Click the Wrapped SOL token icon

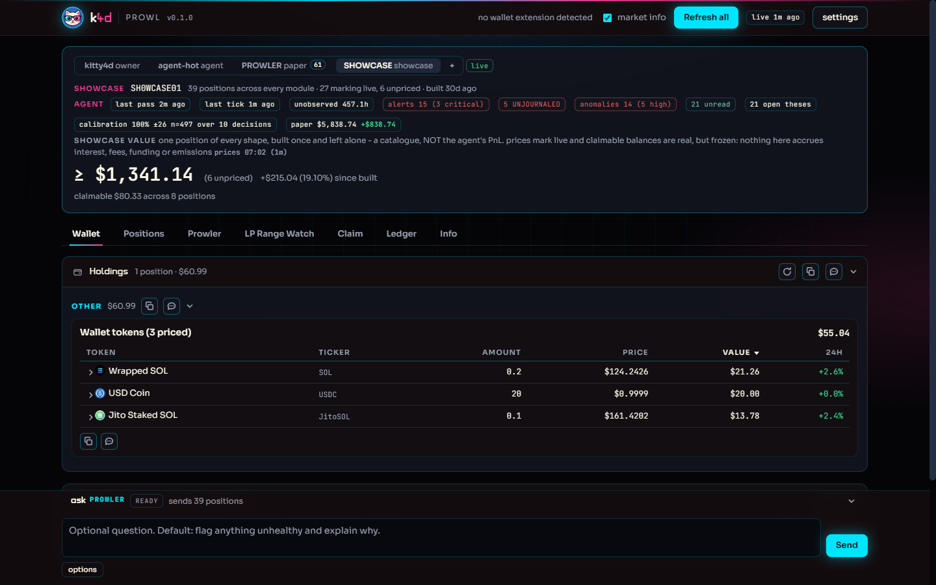[100, 371]
